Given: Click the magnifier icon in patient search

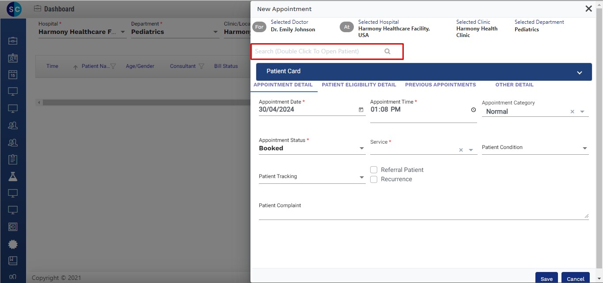Looking at the screenshot, I should [x=387, y=52].
